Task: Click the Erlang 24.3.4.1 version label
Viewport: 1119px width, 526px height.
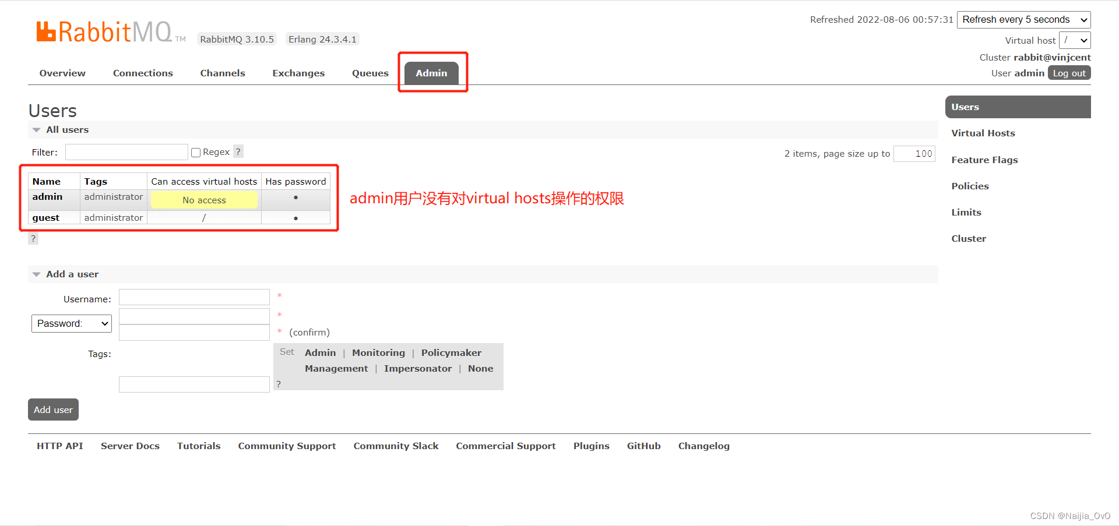Action: 322,40
